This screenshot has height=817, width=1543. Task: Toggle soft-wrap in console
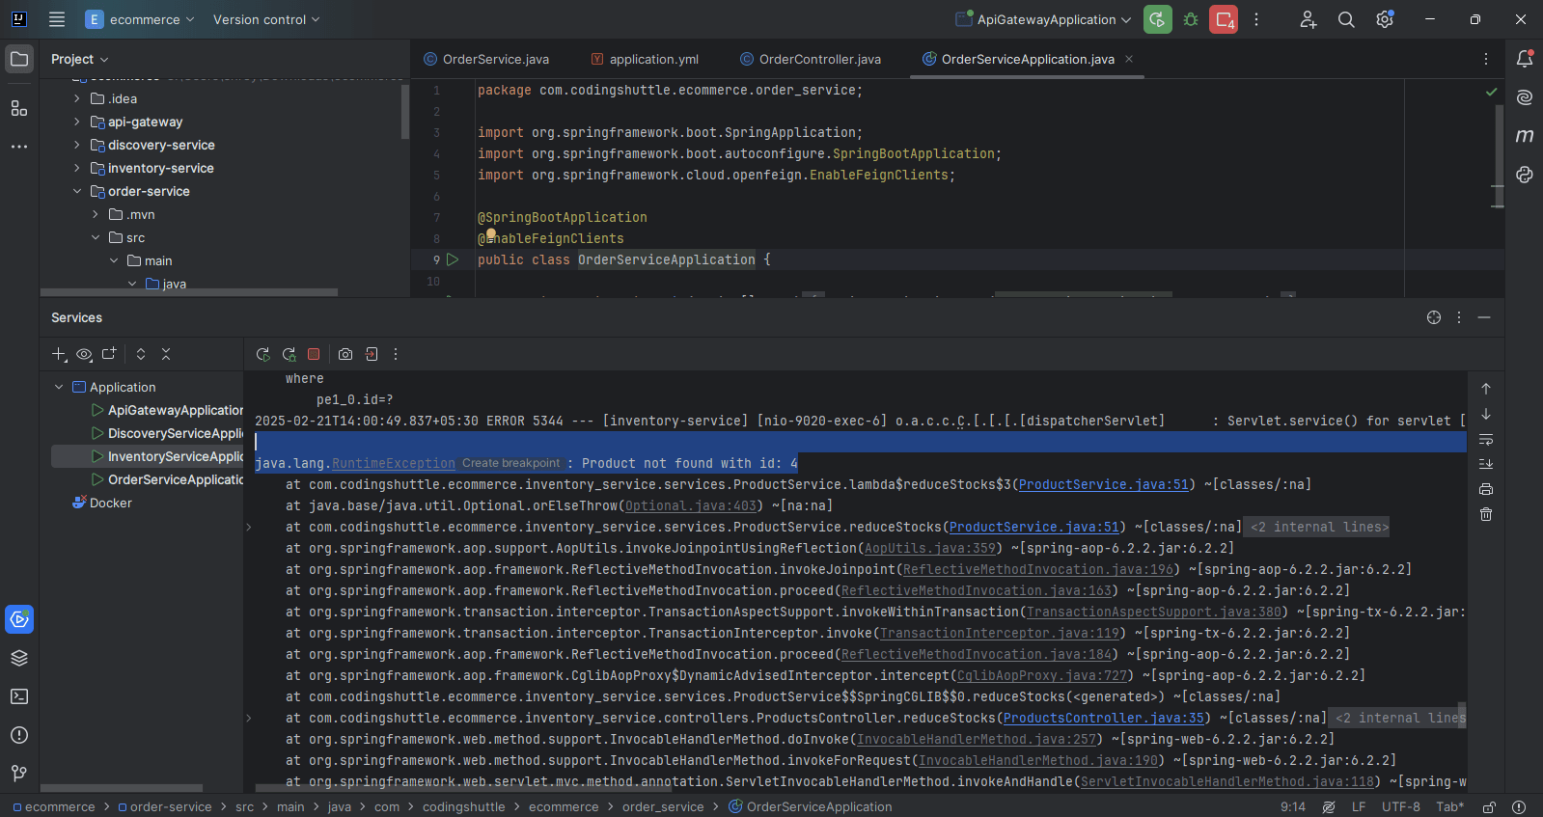coord(1486,439)
